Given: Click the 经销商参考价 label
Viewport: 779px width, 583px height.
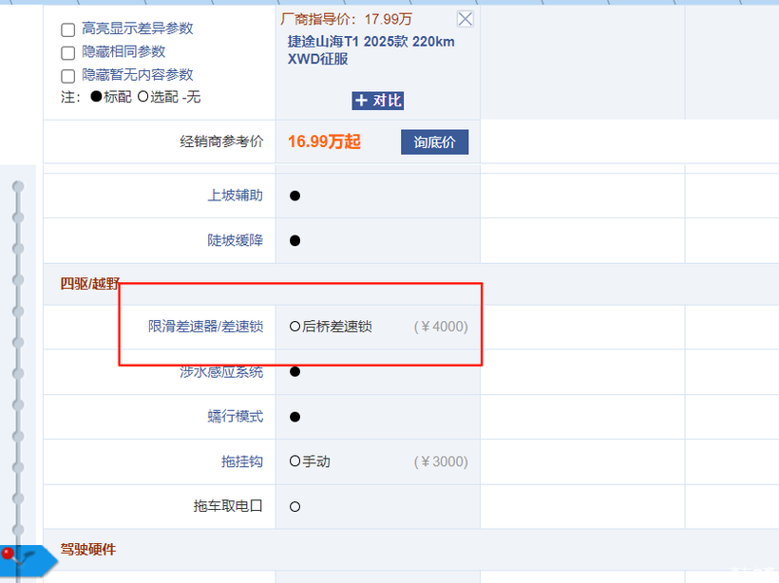Looking at the screenshot, I should click(221, 141).
